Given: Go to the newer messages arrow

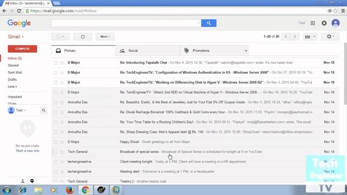Looking at the screenshot, I should click(x=286, y=36).
